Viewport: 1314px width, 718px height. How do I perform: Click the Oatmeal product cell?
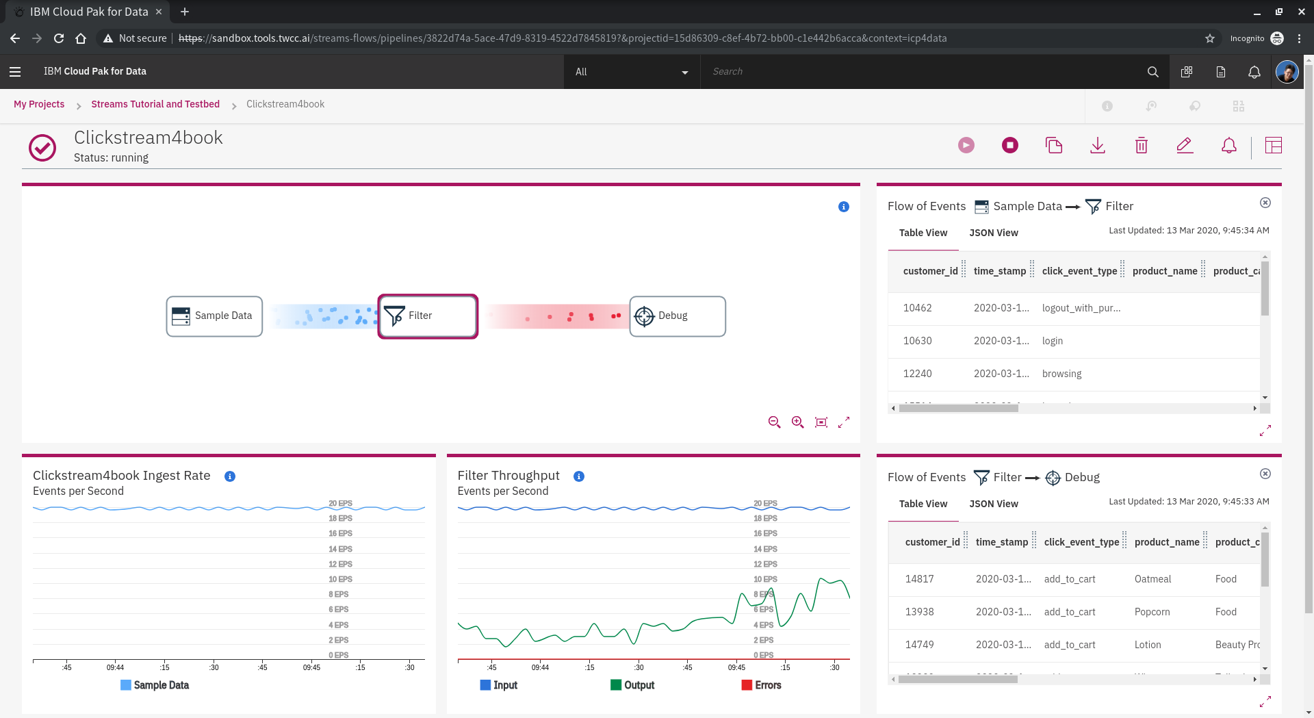pyautogui.click(x=1152, y=579)
